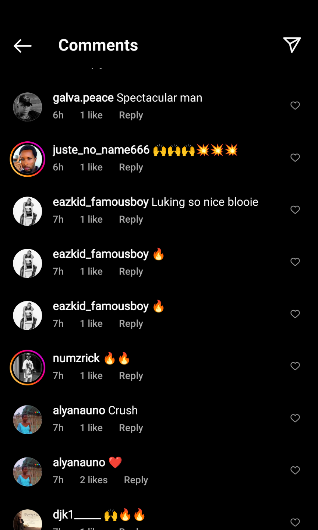The height and width of the screenshot is (530, 318).
Task: Like numzrick's fire emoji comment
Action: pyautogui.click(x=295, y=366)
